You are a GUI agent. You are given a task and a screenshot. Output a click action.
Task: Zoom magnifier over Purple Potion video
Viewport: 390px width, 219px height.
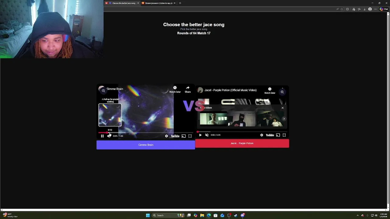pos(282,92)
